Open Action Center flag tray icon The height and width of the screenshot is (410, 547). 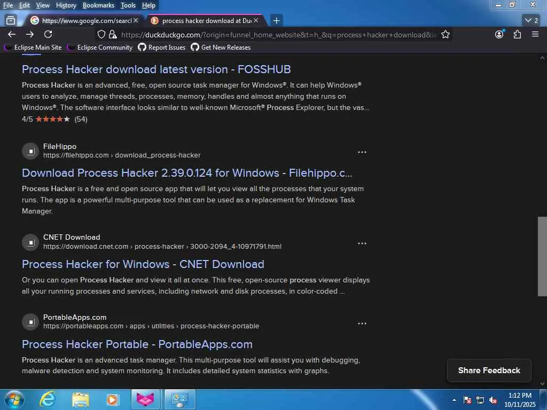tap(467, 400)
